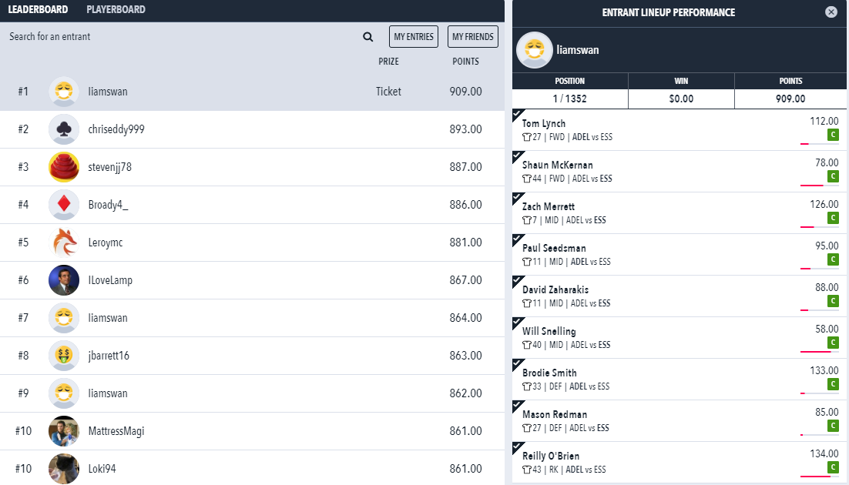Click liamswan avatar in the #1 row
This screenshot has width=849, height=485.
click(x=64, y=92)
